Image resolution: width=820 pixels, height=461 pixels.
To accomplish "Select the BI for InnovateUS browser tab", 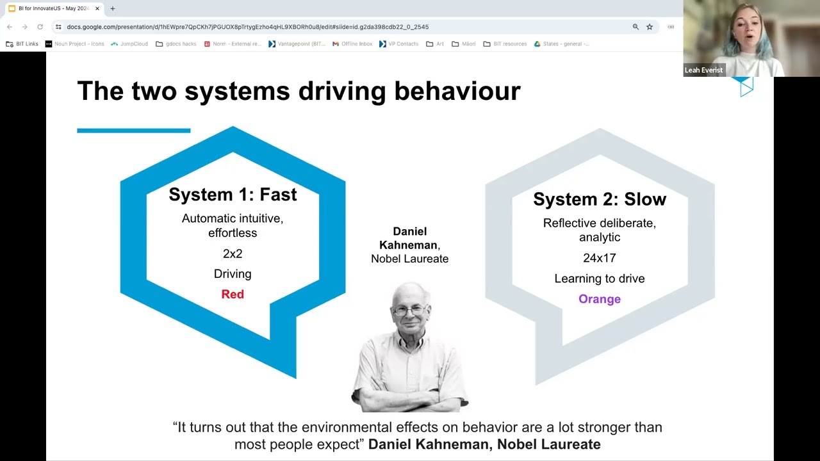I will (54, 8).
